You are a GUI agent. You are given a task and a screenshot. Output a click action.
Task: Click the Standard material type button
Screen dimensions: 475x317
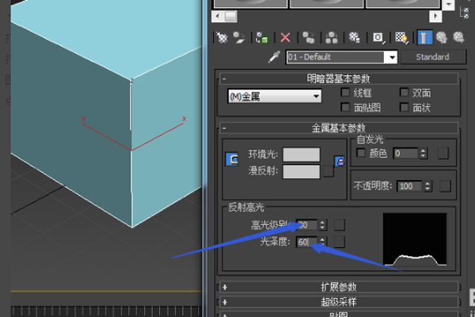tap(433, 57)
